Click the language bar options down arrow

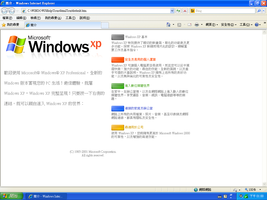pos(231,198)
